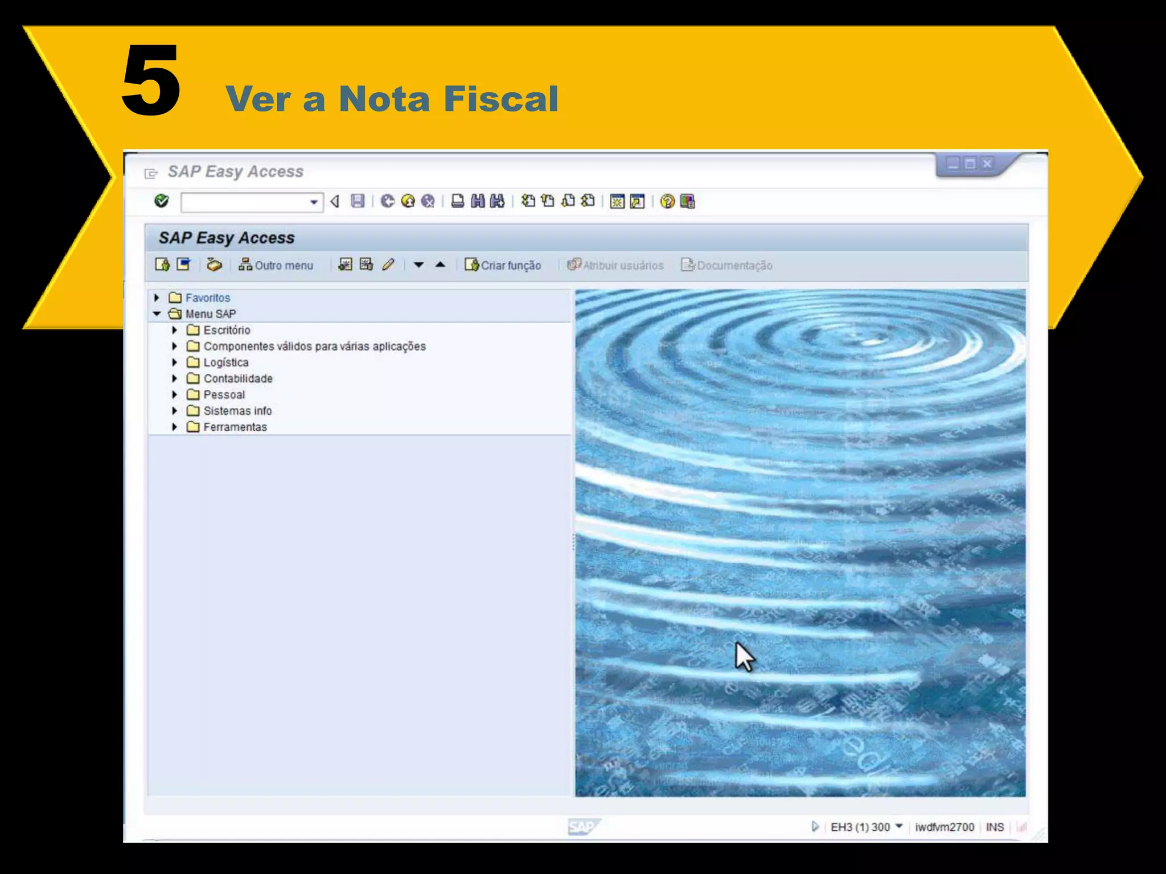1166x874 pixels.
Task: Click the Outro menu button
Action: click(276, 265)
